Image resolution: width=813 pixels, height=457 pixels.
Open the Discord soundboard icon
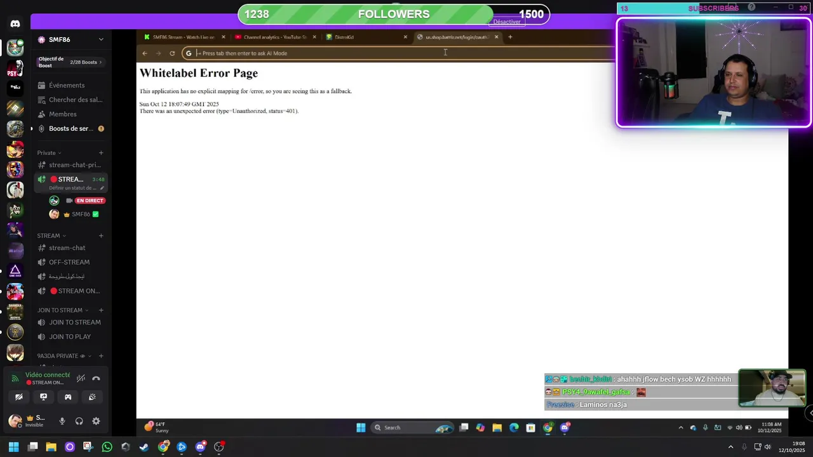point(92,397)
